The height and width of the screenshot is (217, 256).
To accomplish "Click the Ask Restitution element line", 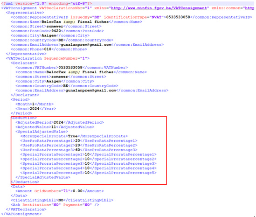I will click(x=55, y=205).
